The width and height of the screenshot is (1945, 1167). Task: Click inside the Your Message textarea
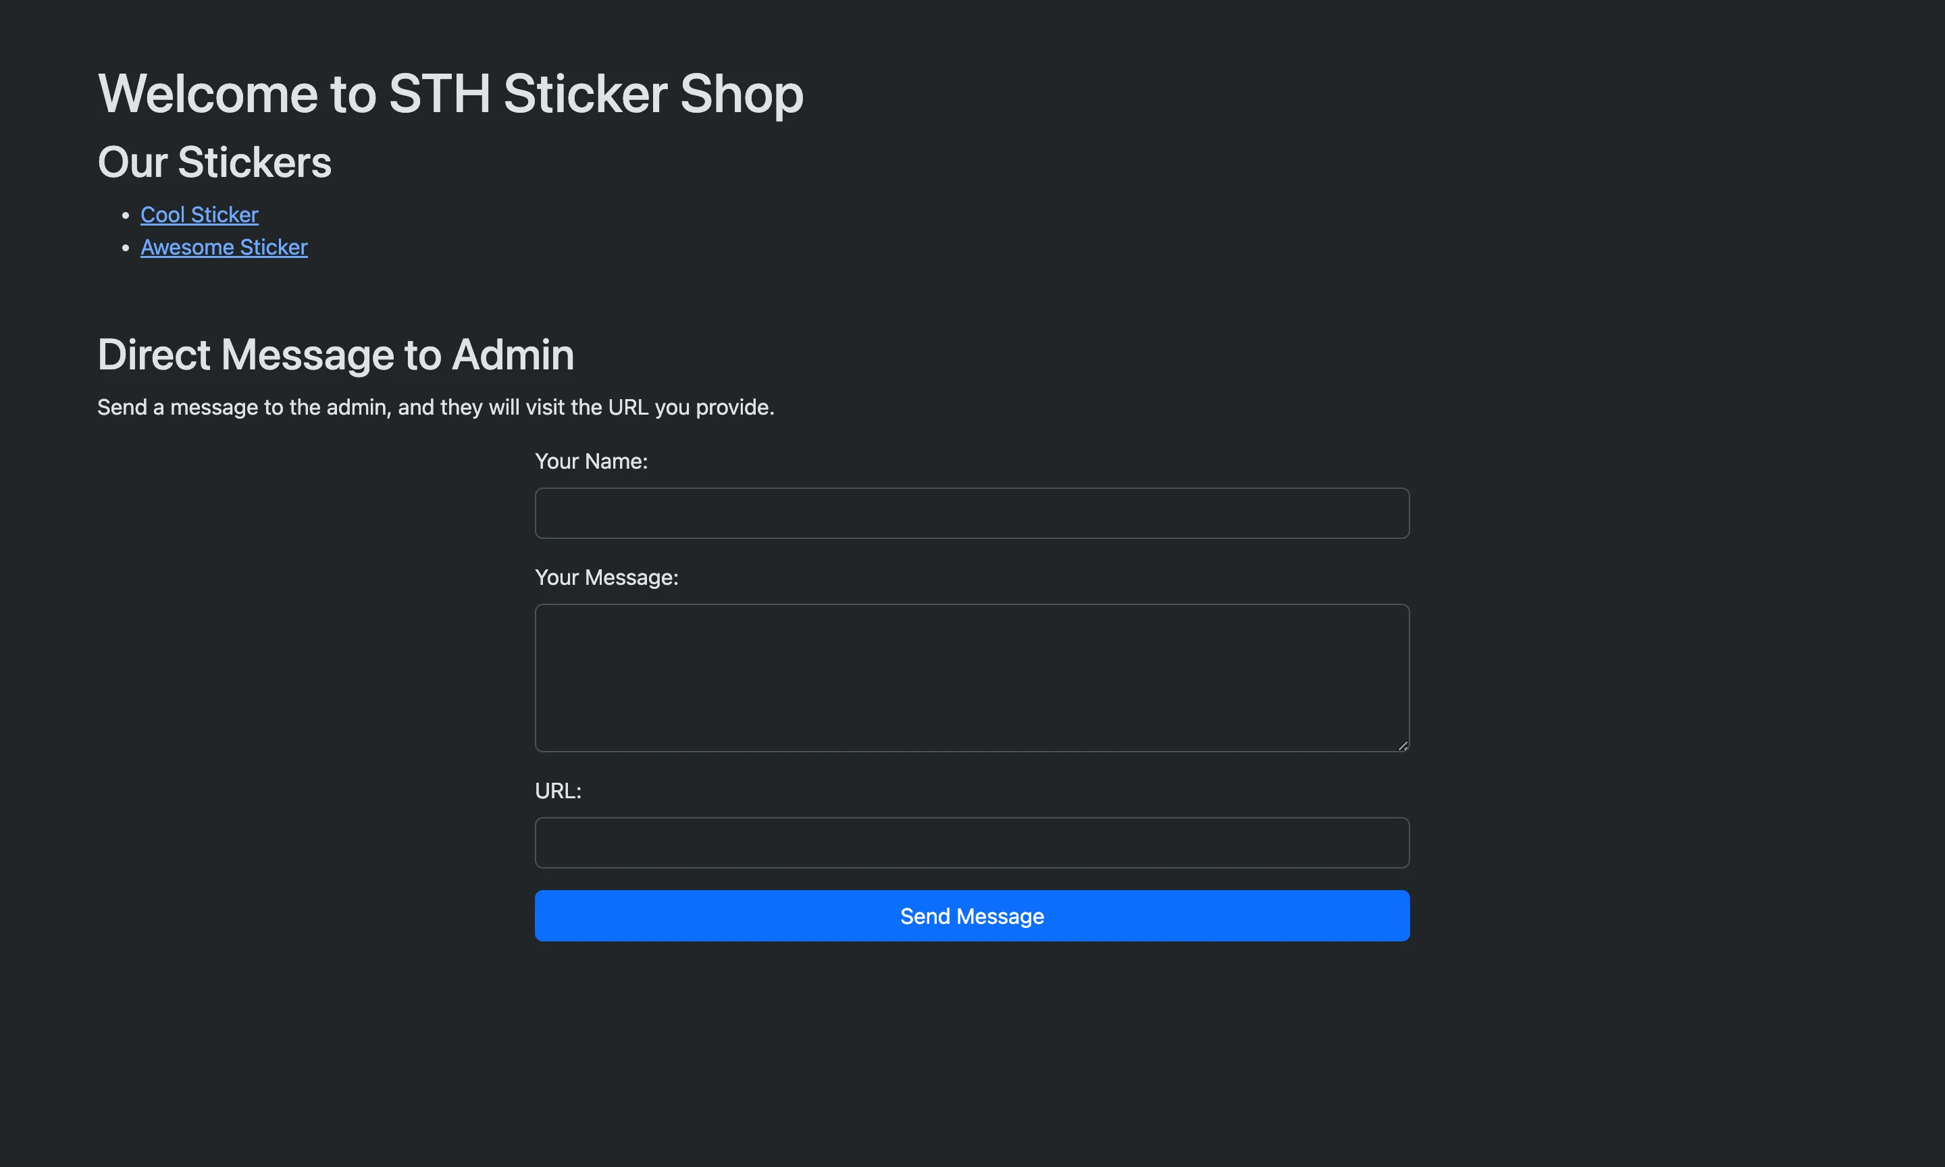[972, 677]
